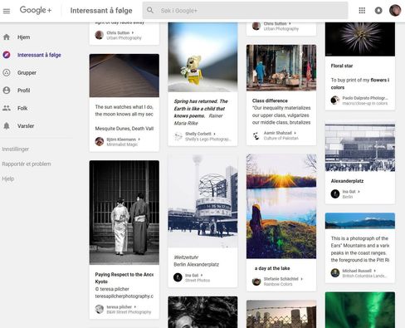Click the Varsler bell icon

tap(7, 125)
